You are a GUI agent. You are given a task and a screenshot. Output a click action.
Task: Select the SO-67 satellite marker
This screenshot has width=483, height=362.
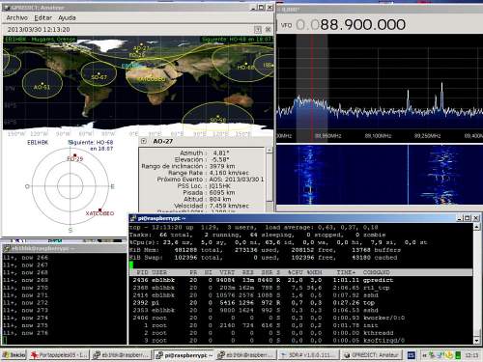point(99,75)
